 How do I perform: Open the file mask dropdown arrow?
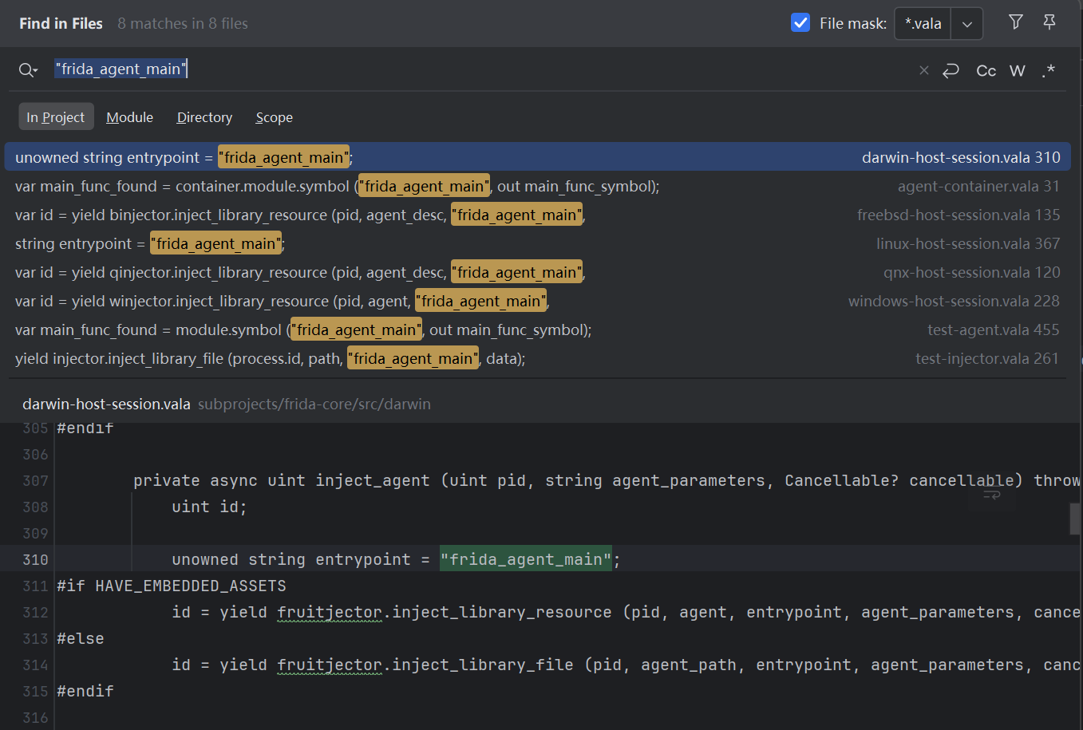tap(966, 24)
